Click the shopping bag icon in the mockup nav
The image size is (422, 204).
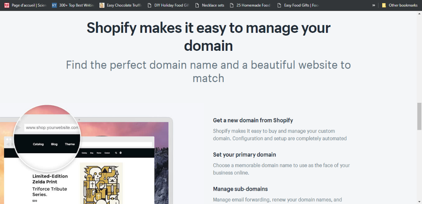(121, 153)
